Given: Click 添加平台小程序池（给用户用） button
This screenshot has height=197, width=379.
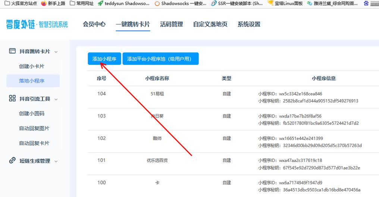Looking at the screenshot, I should [160, 59].
